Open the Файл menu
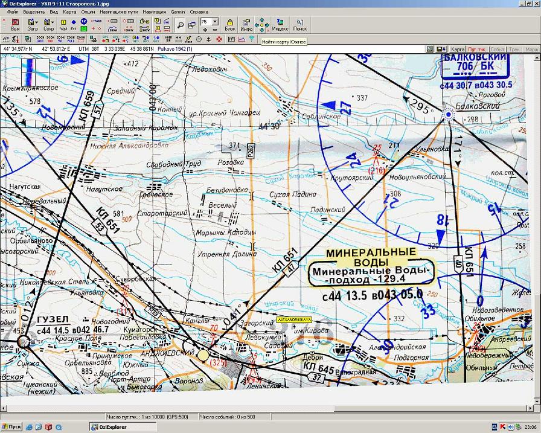 click(x=13, y=11)
